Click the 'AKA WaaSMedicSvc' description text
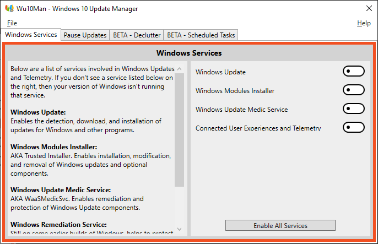 pyautogui.click(x=77, y=203)
